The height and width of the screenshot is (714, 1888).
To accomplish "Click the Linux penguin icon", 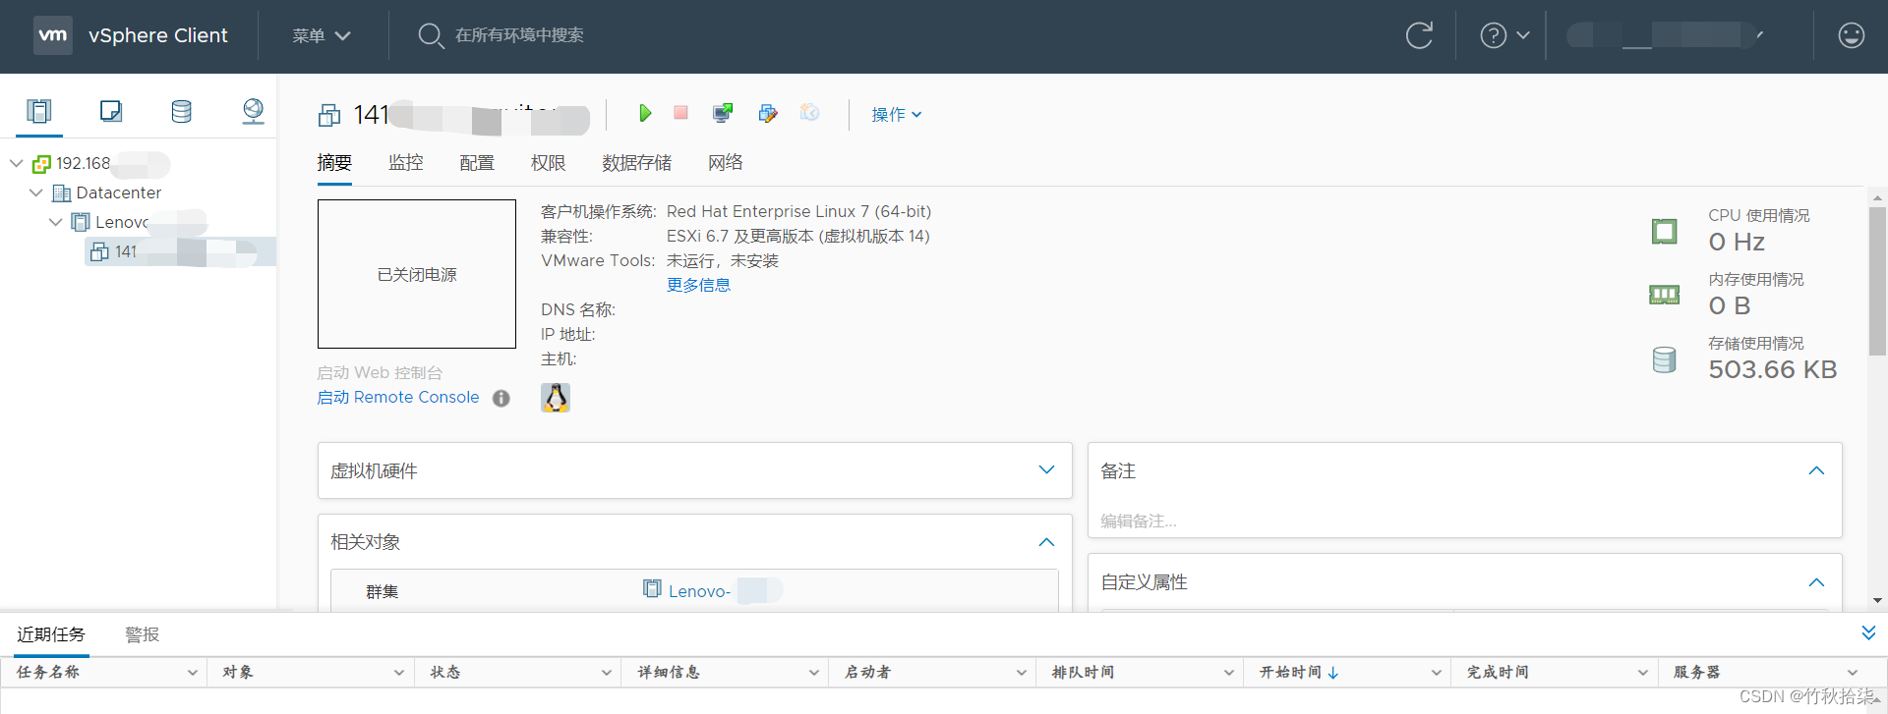I will 556,397.
